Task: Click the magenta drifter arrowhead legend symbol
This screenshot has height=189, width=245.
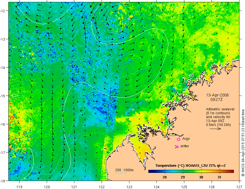Action: click(177, 146)
